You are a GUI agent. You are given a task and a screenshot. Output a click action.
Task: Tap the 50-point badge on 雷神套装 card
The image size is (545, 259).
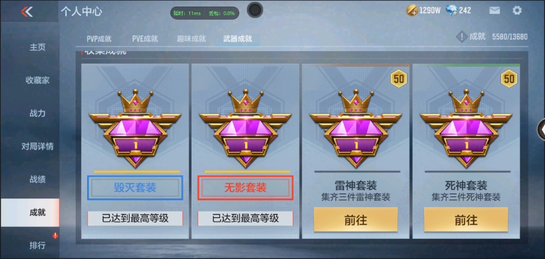(x=399, y=79)
